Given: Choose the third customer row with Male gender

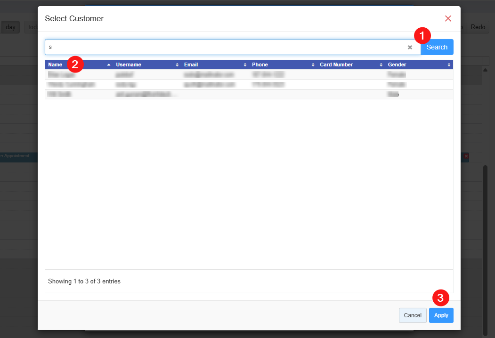Looking at the screenshot, I should (249, 94).
